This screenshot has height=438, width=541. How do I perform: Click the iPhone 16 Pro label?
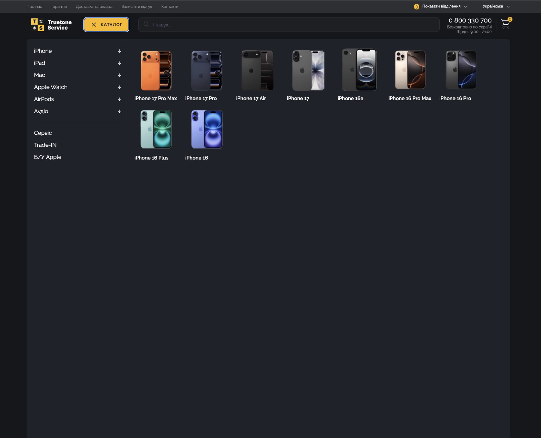(x=455, y=98)
